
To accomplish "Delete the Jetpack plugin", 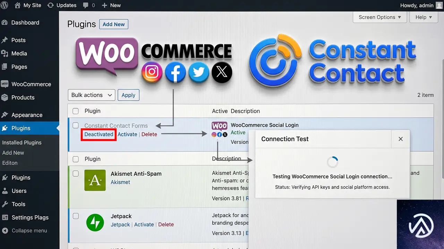I will pos(166,224).
